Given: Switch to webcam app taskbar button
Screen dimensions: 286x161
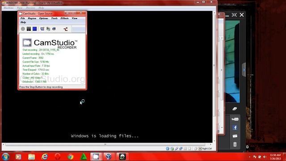Looking at the screenshot, I should pos(122,157).
